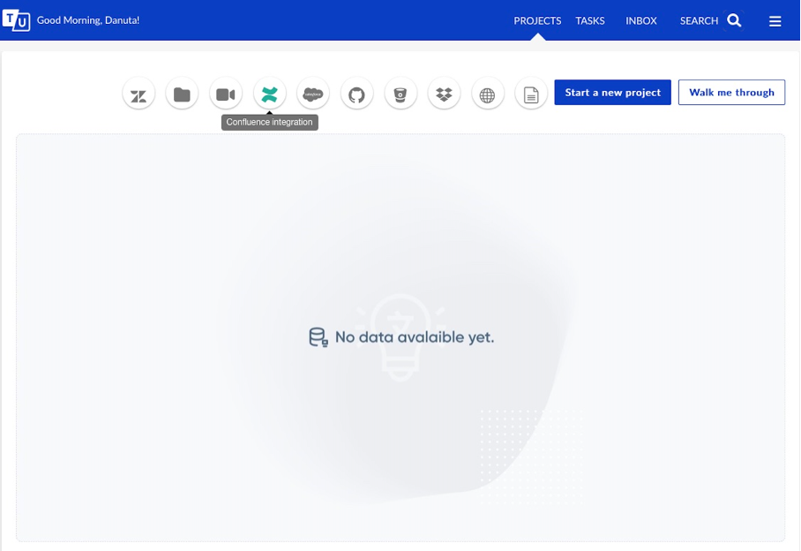Open the hamburger menu
This screenshot has height=551, width=801.
pyautogui.click(x=775, y=21)
